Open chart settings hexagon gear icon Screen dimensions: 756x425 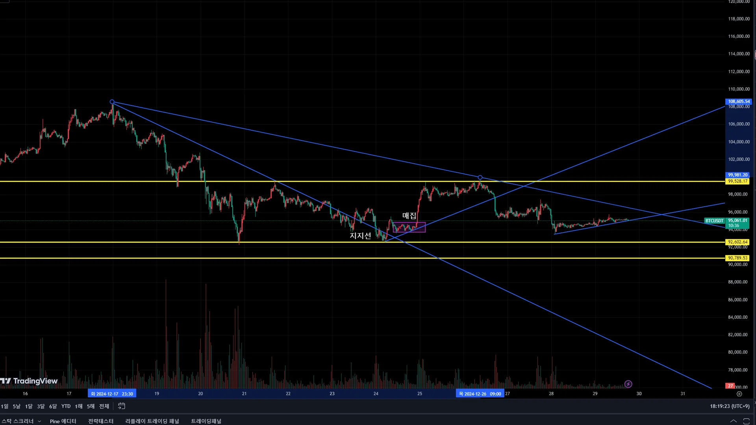coord(739,394)
